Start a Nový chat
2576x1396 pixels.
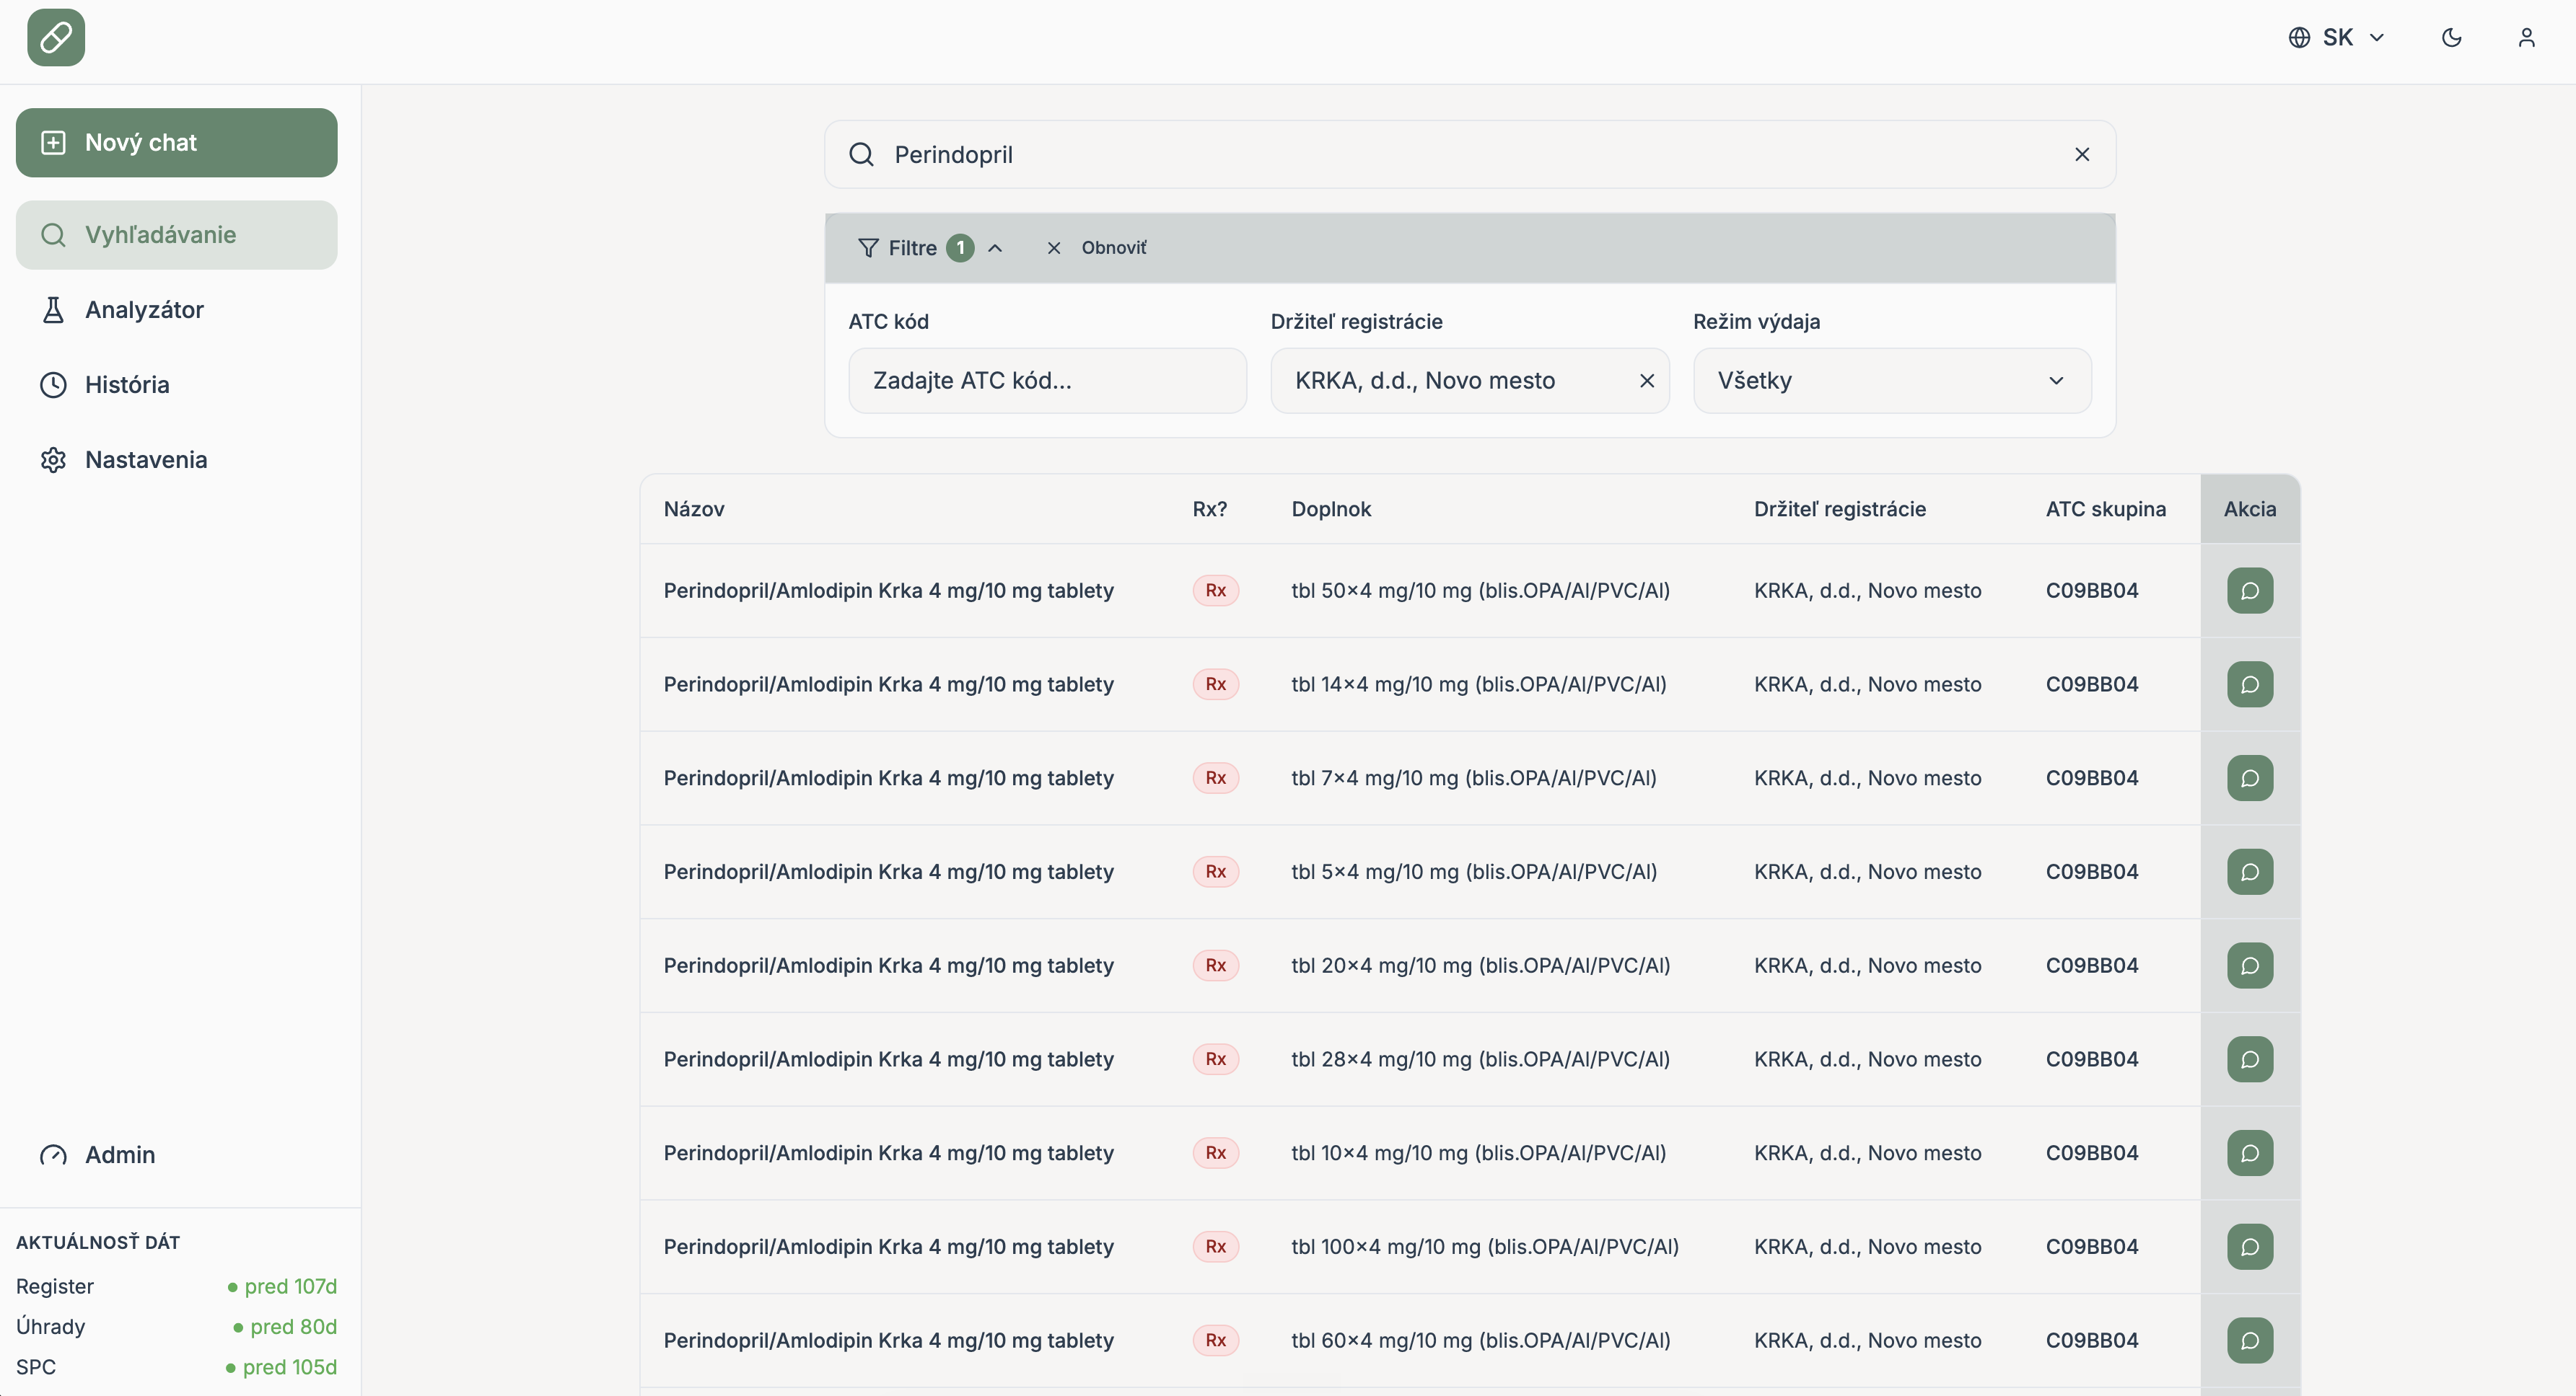click(x=177, y=143)
